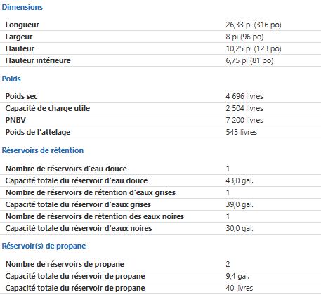
Task: Select the Poids sec label
Action: [21, 96]
